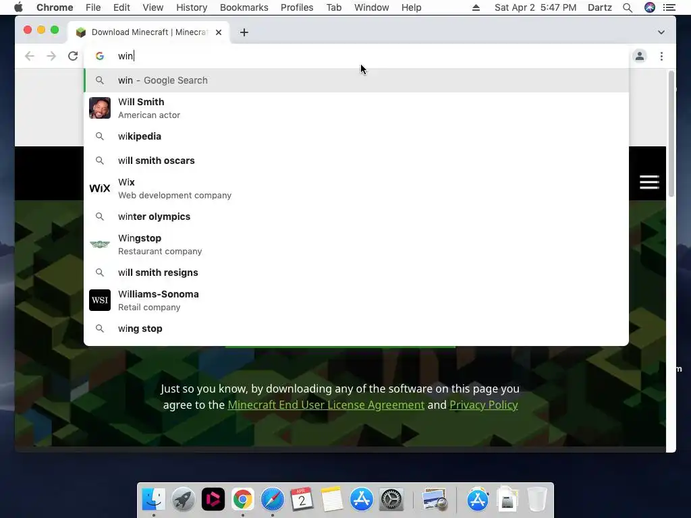Select Wingstop restaurant company suggestion
The height and width of the screenshot is (518, 691).
click(x=356, y=244)
